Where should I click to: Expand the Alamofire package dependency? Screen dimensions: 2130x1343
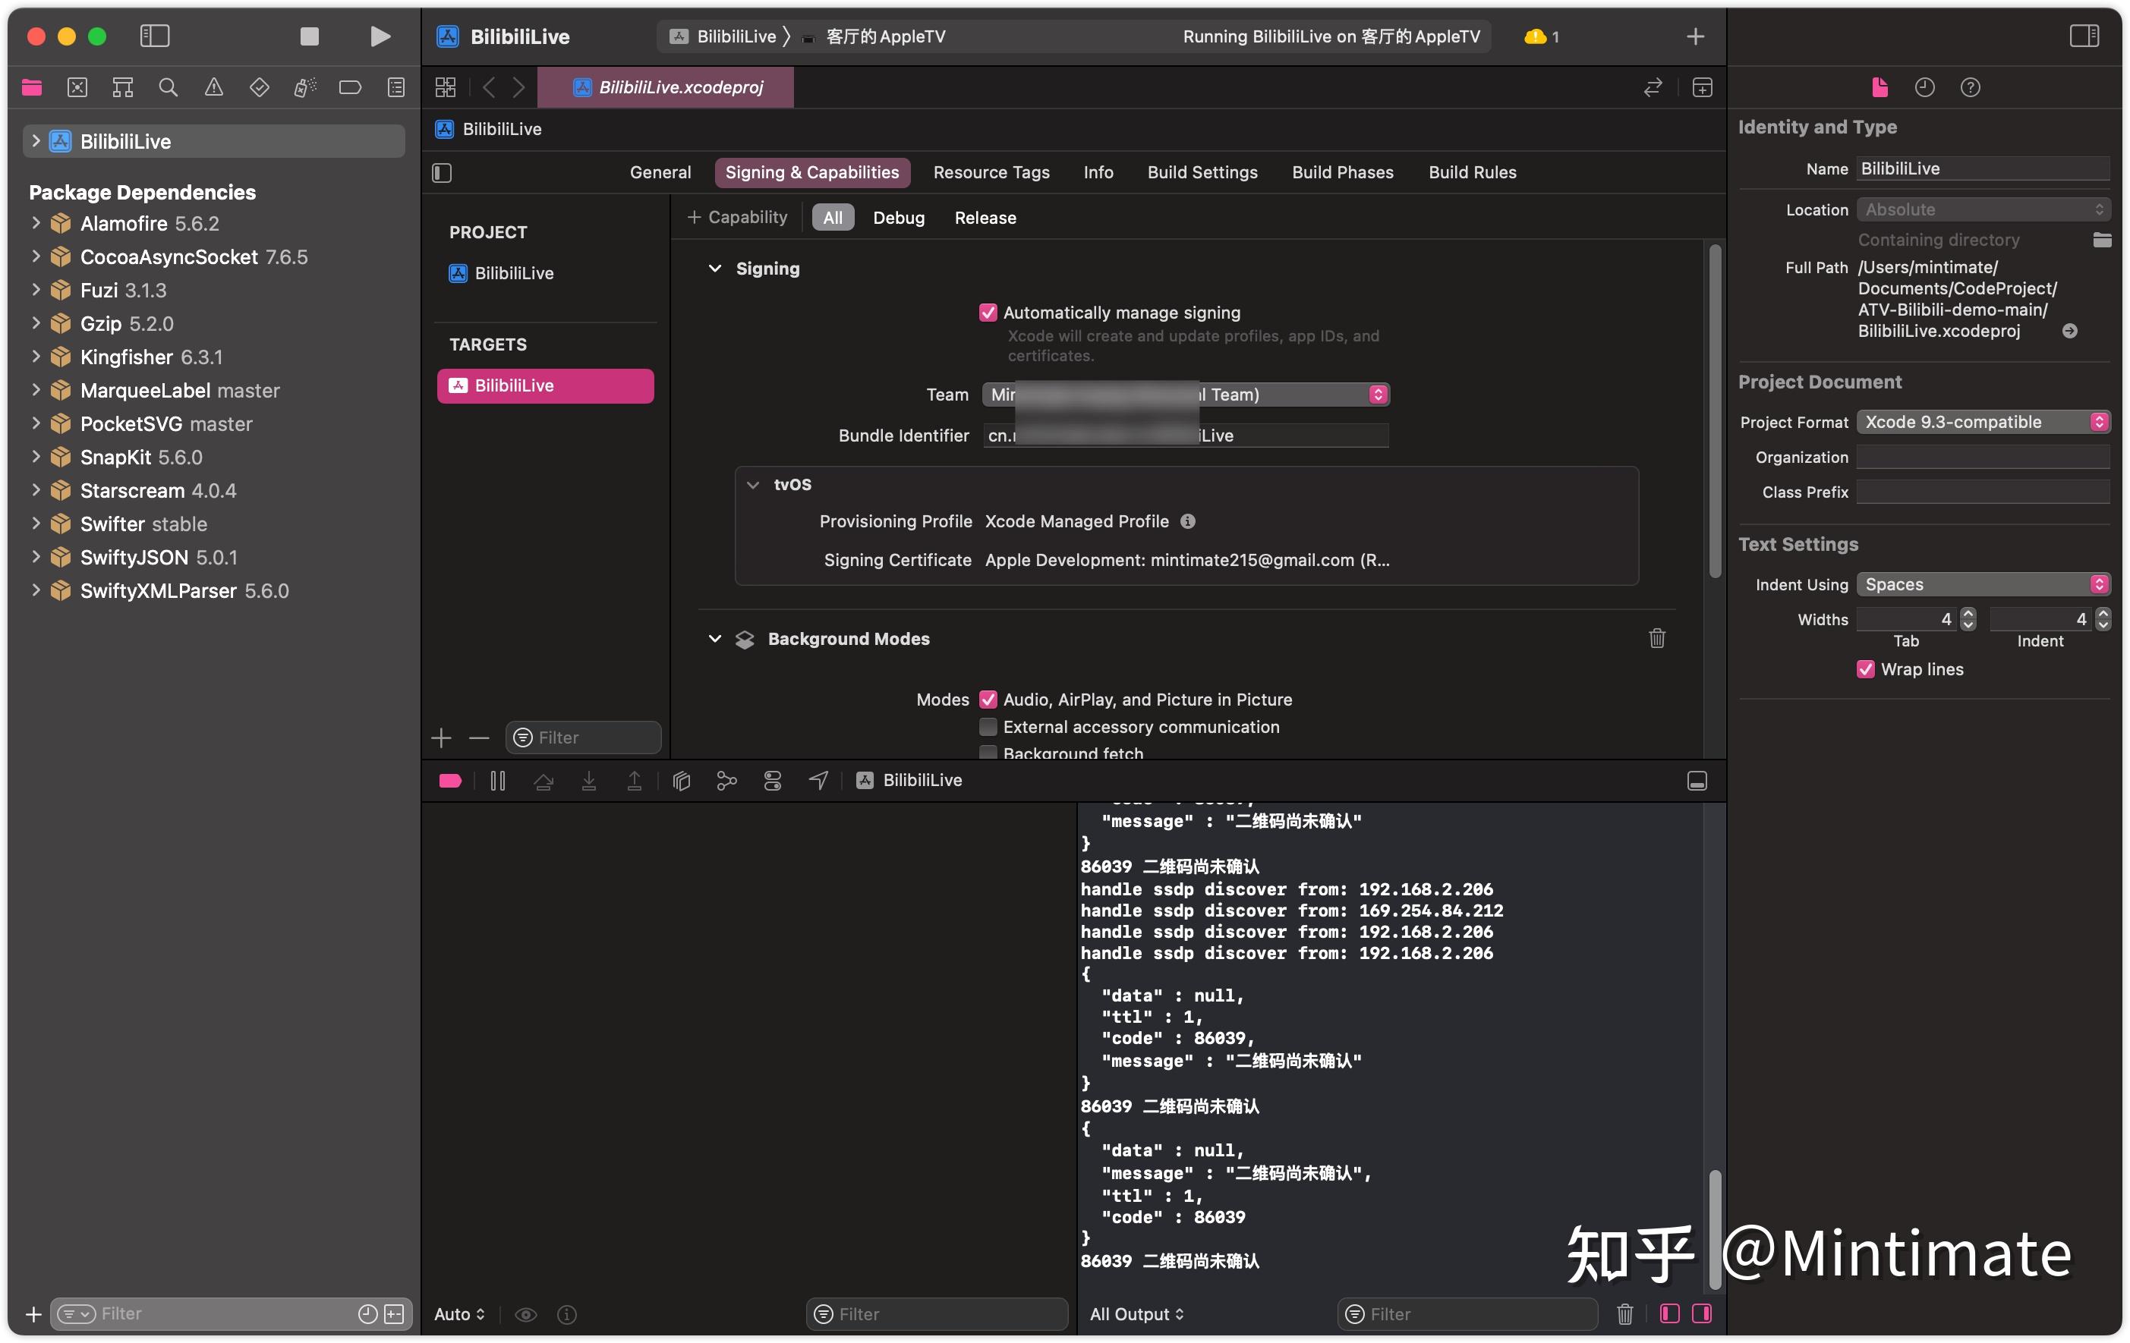pos(36,223)
